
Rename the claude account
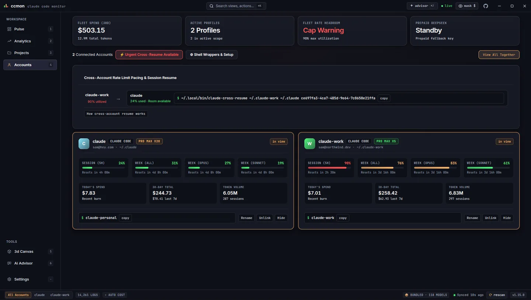click(247, 218)
